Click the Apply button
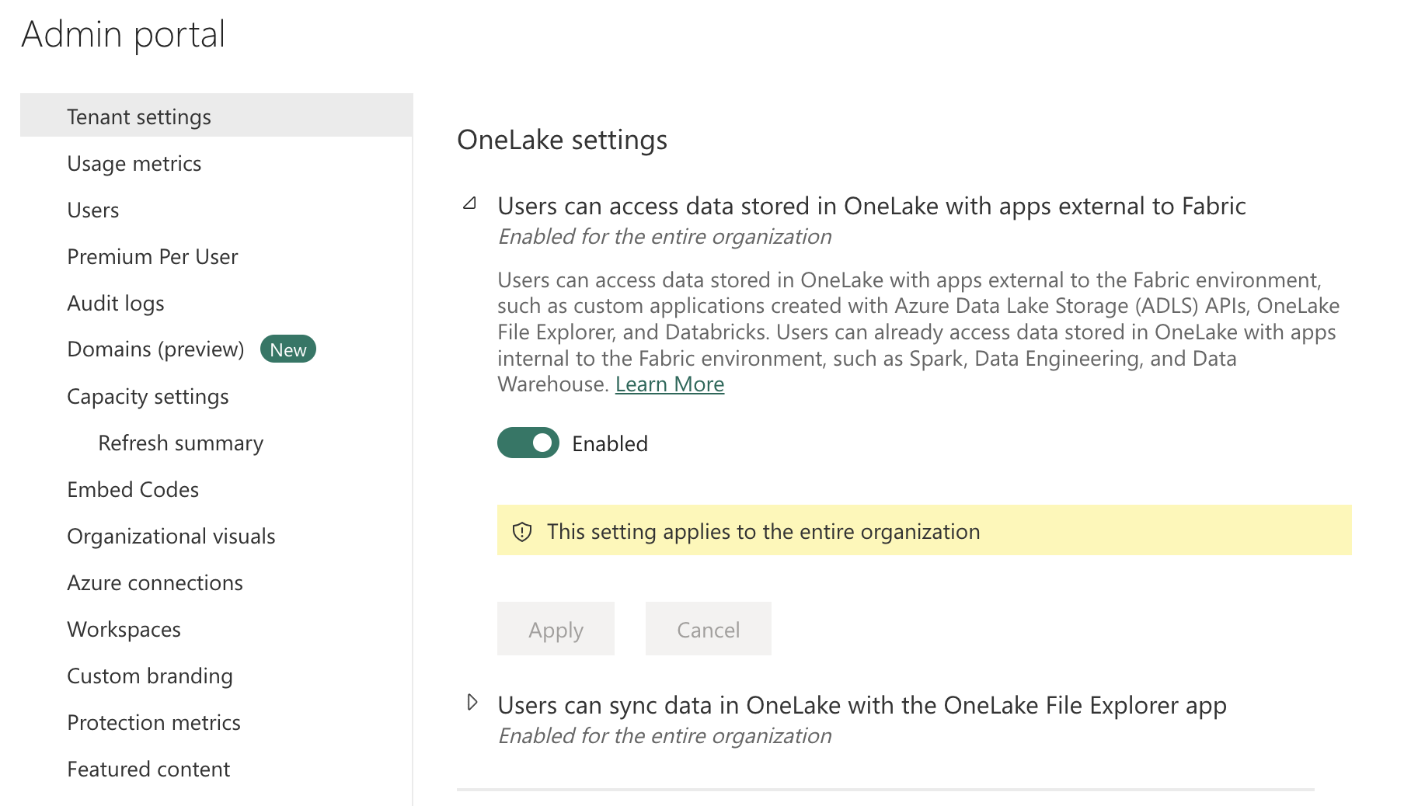 [555, 629]
